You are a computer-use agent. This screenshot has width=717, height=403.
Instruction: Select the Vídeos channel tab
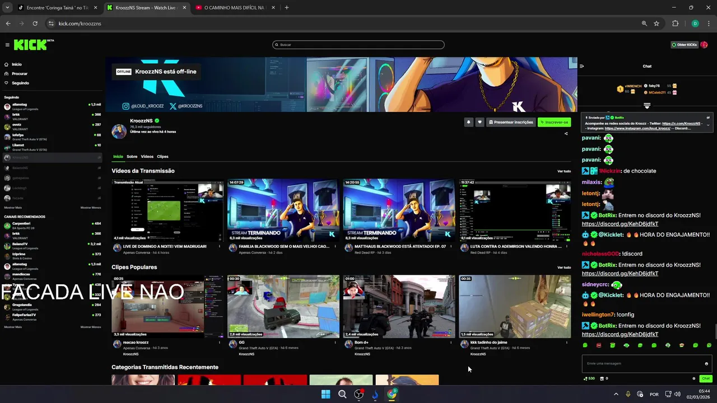point(147,157)
